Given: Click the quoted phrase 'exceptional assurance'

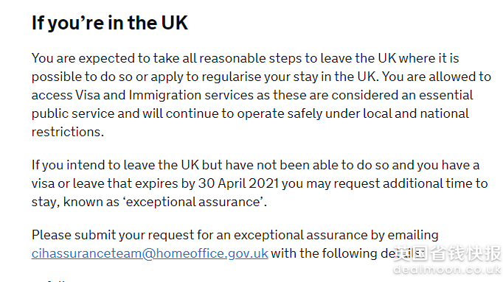Looking at the screenshot, I should 193,202.
